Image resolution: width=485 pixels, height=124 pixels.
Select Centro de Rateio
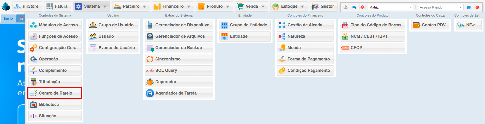point(55,93)
